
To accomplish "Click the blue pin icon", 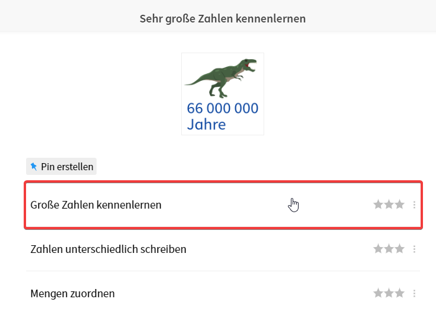I will (x=34, y=167).
